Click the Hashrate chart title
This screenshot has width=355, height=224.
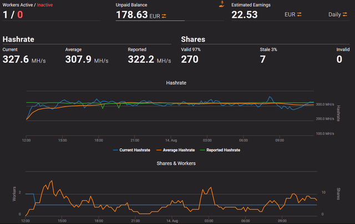(176, 83)
